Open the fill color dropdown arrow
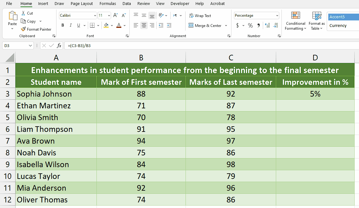The image size is (359, 208). (x=112, y=25)
